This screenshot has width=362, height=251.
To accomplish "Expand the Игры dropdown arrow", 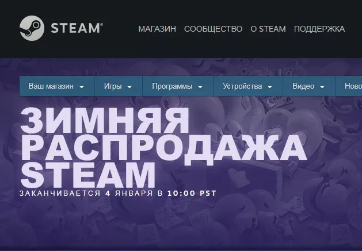I will [129, 87].
